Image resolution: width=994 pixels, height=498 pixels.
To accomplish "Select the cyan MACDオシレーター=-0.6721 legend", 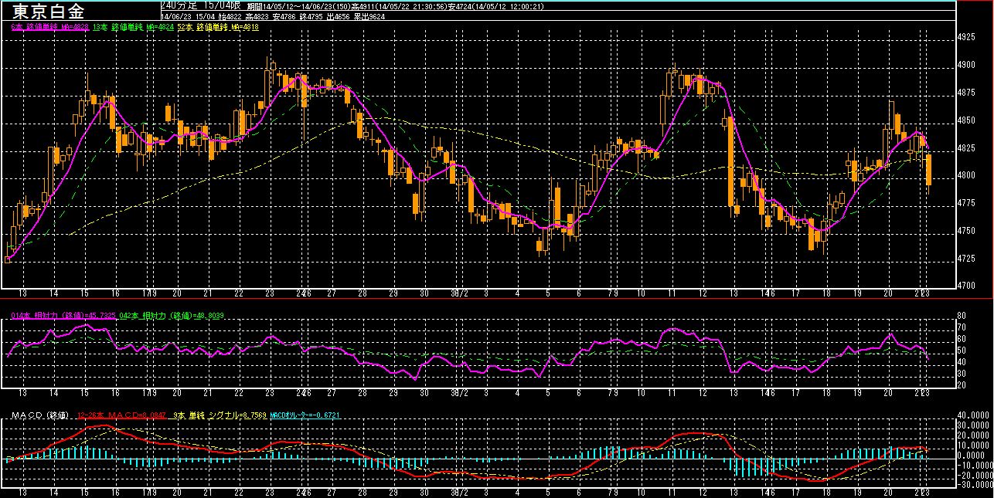I will [x=305, y=415].
